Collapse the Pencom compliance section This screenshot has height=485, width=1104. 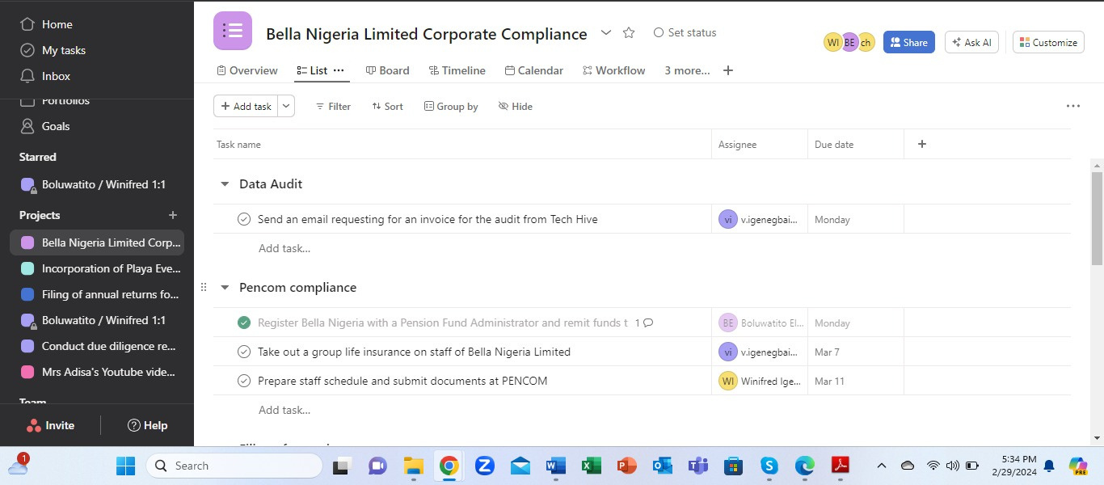[225, 288]
